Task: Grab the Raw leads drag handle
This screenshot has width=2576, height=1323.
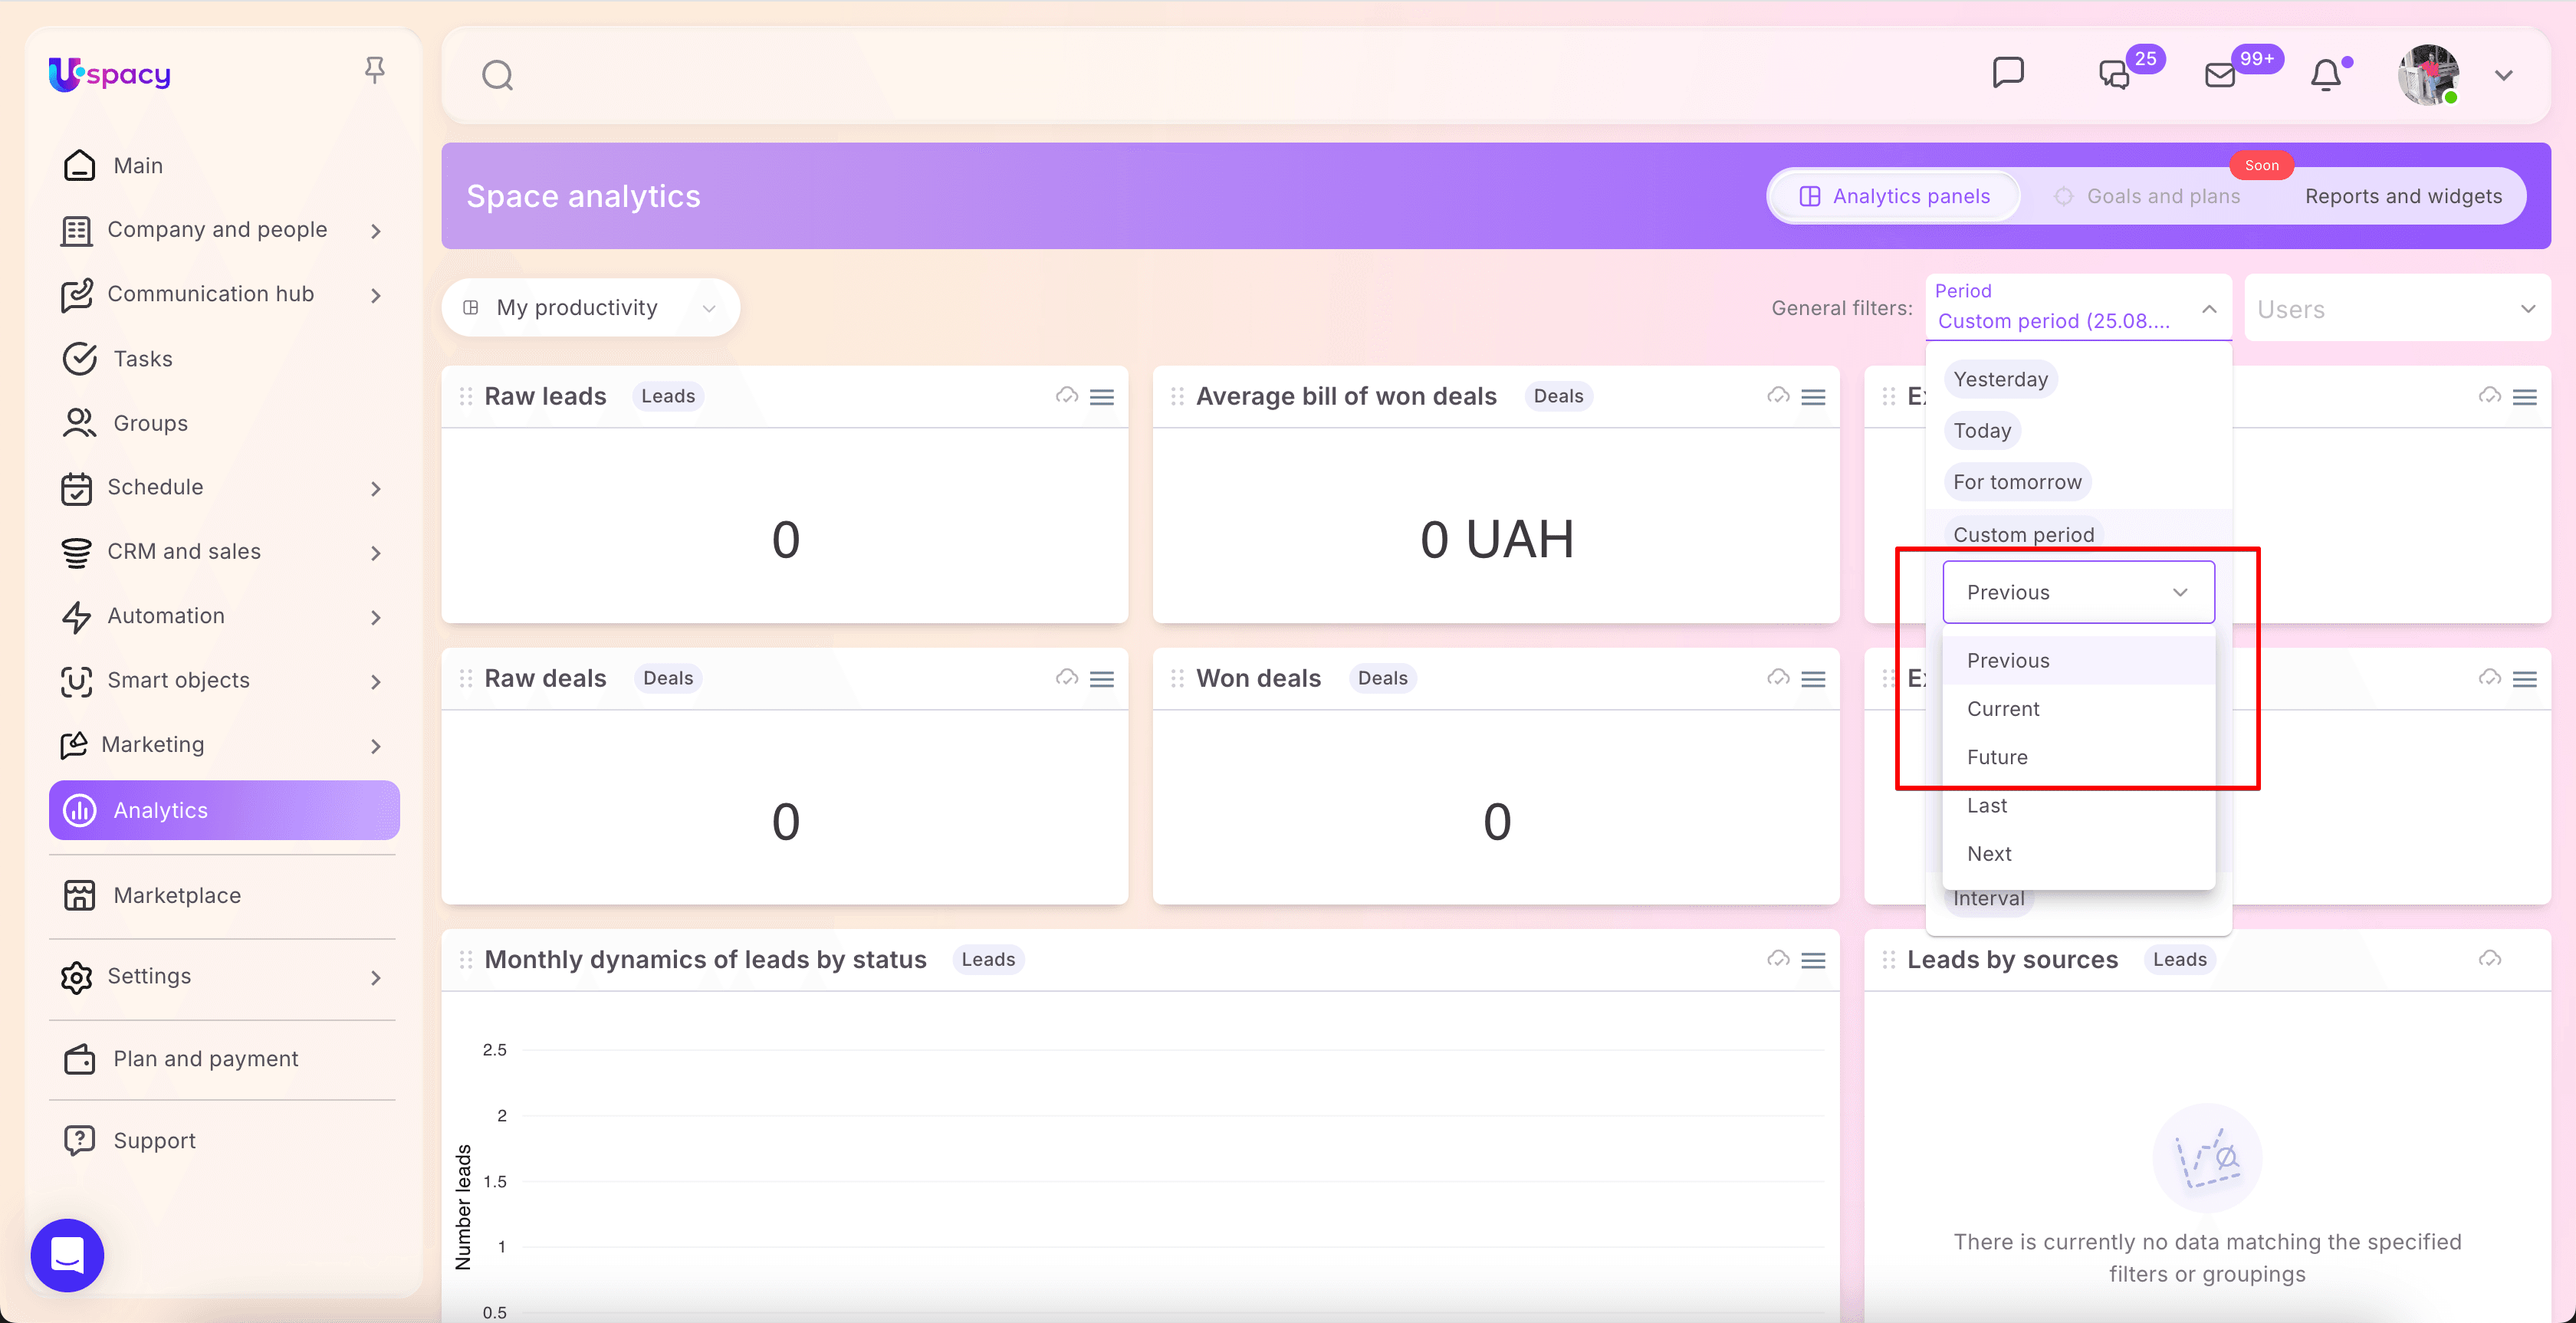Action: click(465, 396)
